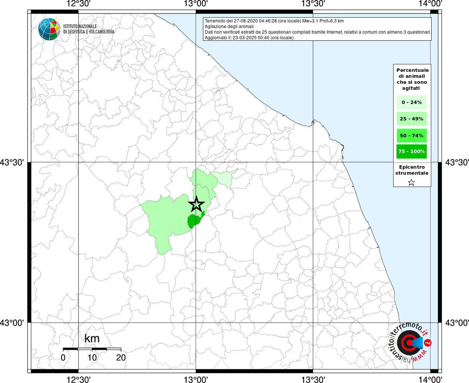Click the 'Terremoto del 27-08-2020' title line
Viewport: 469px width, 383px height.
(274, 21)
